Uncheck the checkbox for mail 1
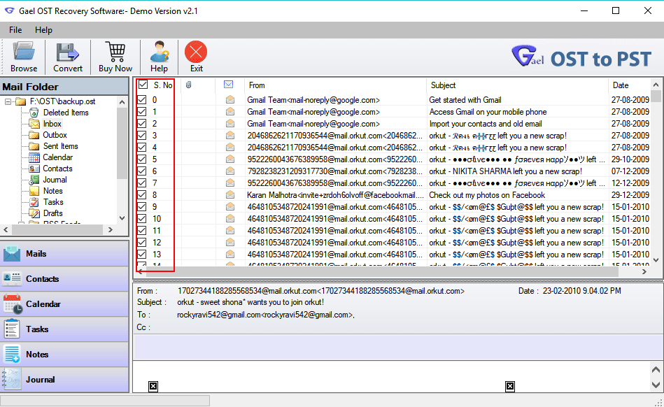664x407 pixels. tap(142, 112)
